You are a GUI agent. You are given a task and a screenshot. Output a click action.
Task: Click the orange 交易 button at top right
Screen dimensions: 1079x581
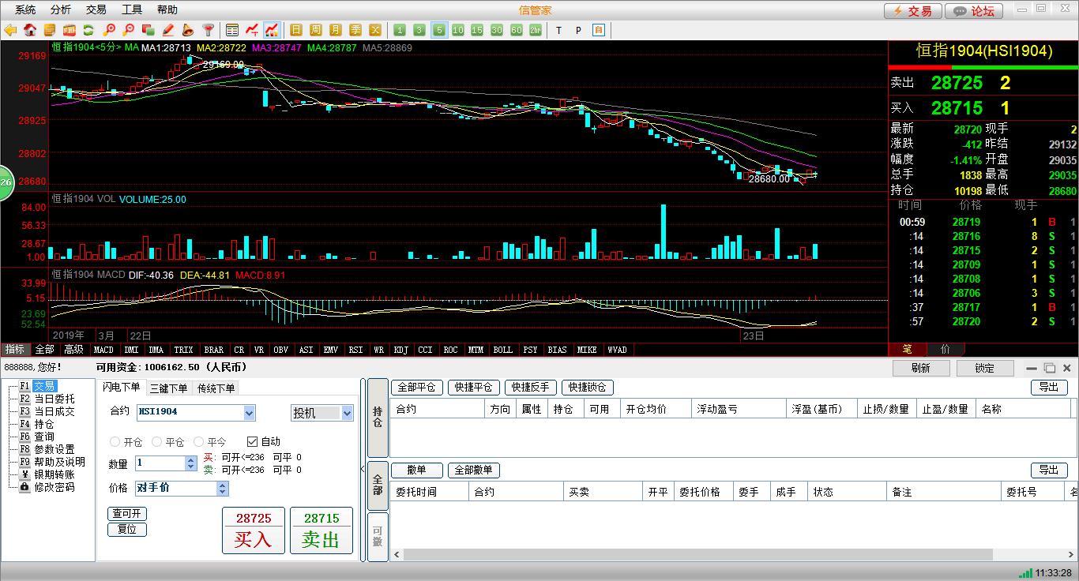(x=912, y=11)
